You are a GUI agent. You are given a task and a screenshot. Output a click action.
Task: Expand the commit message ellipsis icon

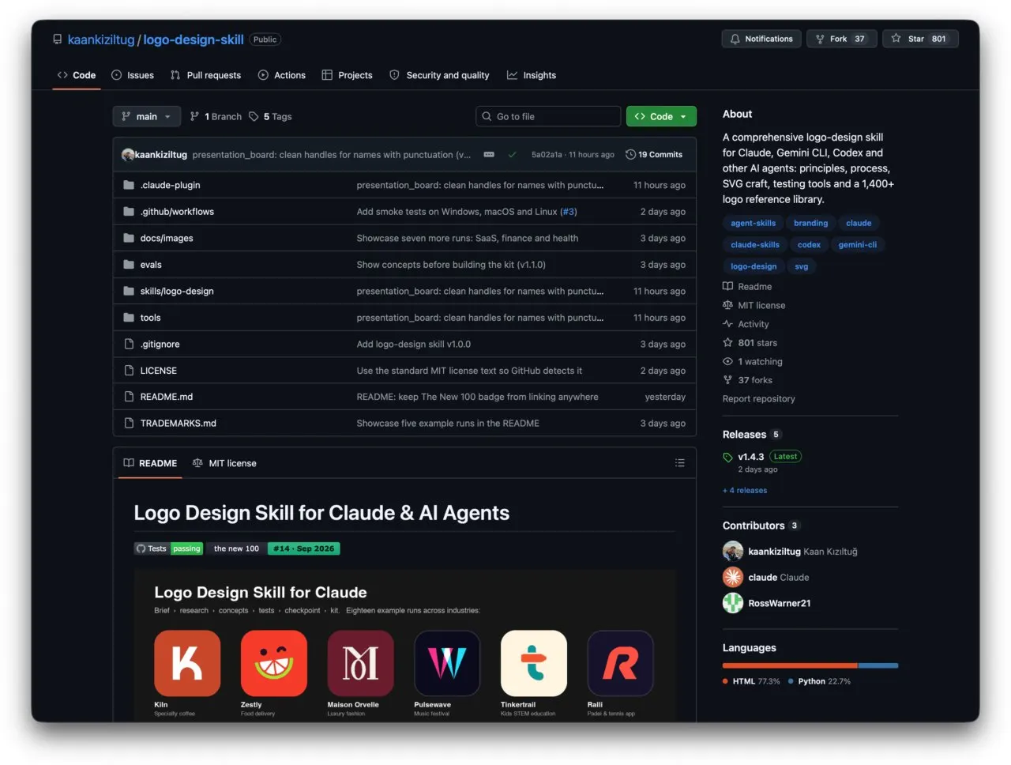tap(489, 155)
